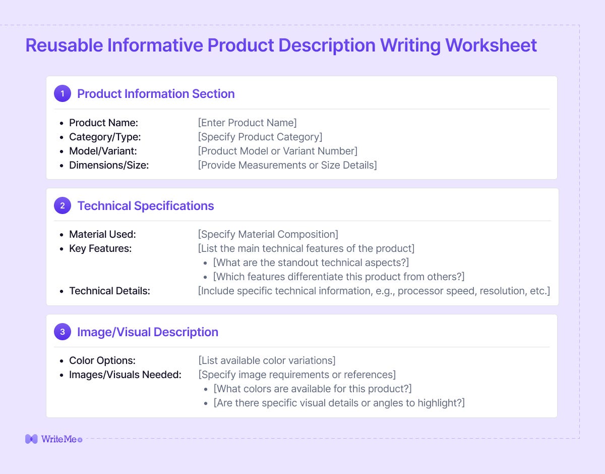Click the purple number 2 circle swatch
This screenshot has height=474, width=605.
tap(63, 205)
